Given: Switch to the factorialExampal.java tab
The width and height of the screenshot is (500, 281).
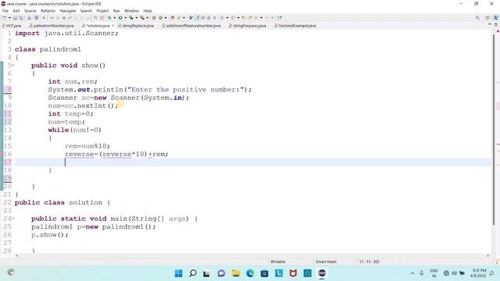Looking at the screenshot, I should click(x=295, y=26).
